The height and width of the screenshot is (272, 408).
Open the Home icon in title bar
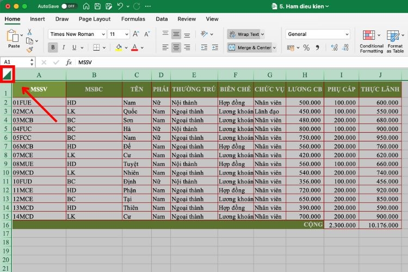click(86, 6)
